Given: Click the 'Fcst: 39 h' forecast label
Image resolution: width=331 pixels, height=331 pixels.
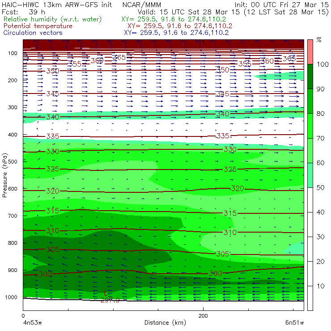Looking at the screenshot, I should [23, 12].
